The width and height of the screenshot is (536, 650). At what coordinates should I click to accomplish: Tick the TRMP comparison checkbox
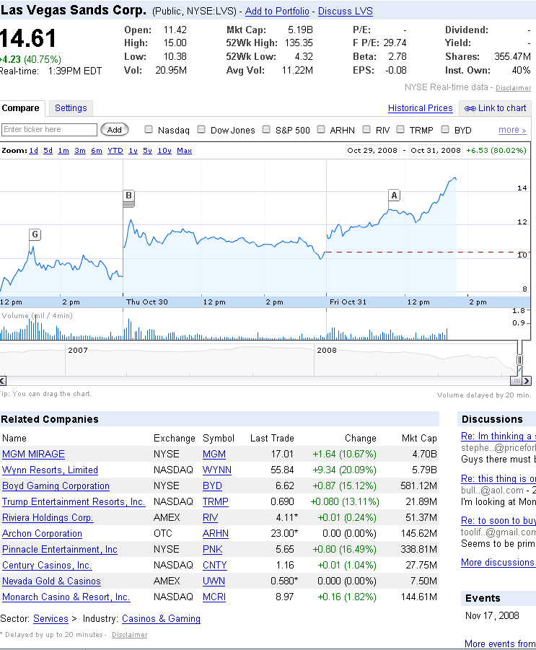click(400, 129)
